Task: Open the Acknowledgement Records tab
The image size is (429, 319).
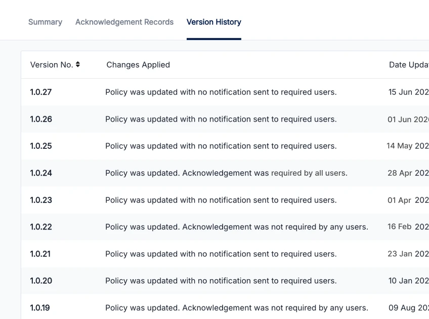Action: click(x=124, y=22)
